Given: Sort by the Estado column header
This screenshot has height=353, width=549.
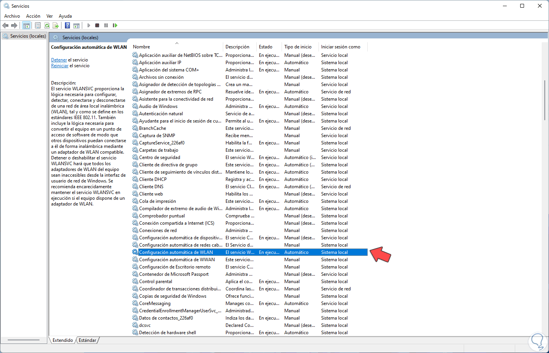Looking at the screenshot, I should pos(269,47).
